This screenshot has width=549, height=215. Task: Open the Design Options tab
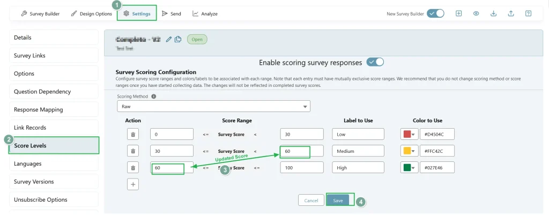pyautogui.click(x=92, y=13)
